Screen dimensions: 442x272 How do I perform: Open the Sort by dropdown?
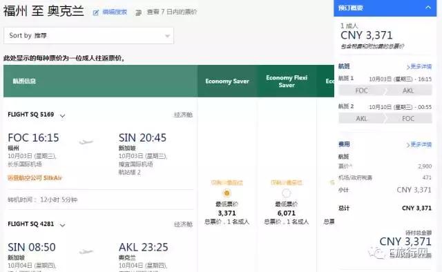coord(89,35)
